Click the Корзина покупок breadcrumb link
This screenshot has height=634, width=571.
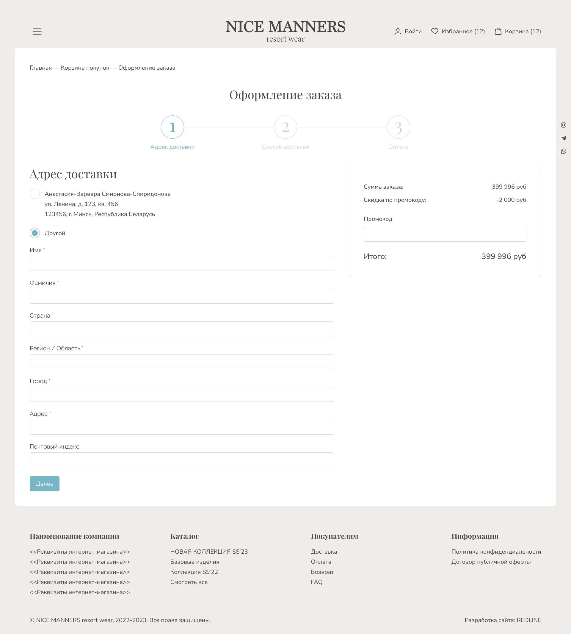click(x=85, y=68)
